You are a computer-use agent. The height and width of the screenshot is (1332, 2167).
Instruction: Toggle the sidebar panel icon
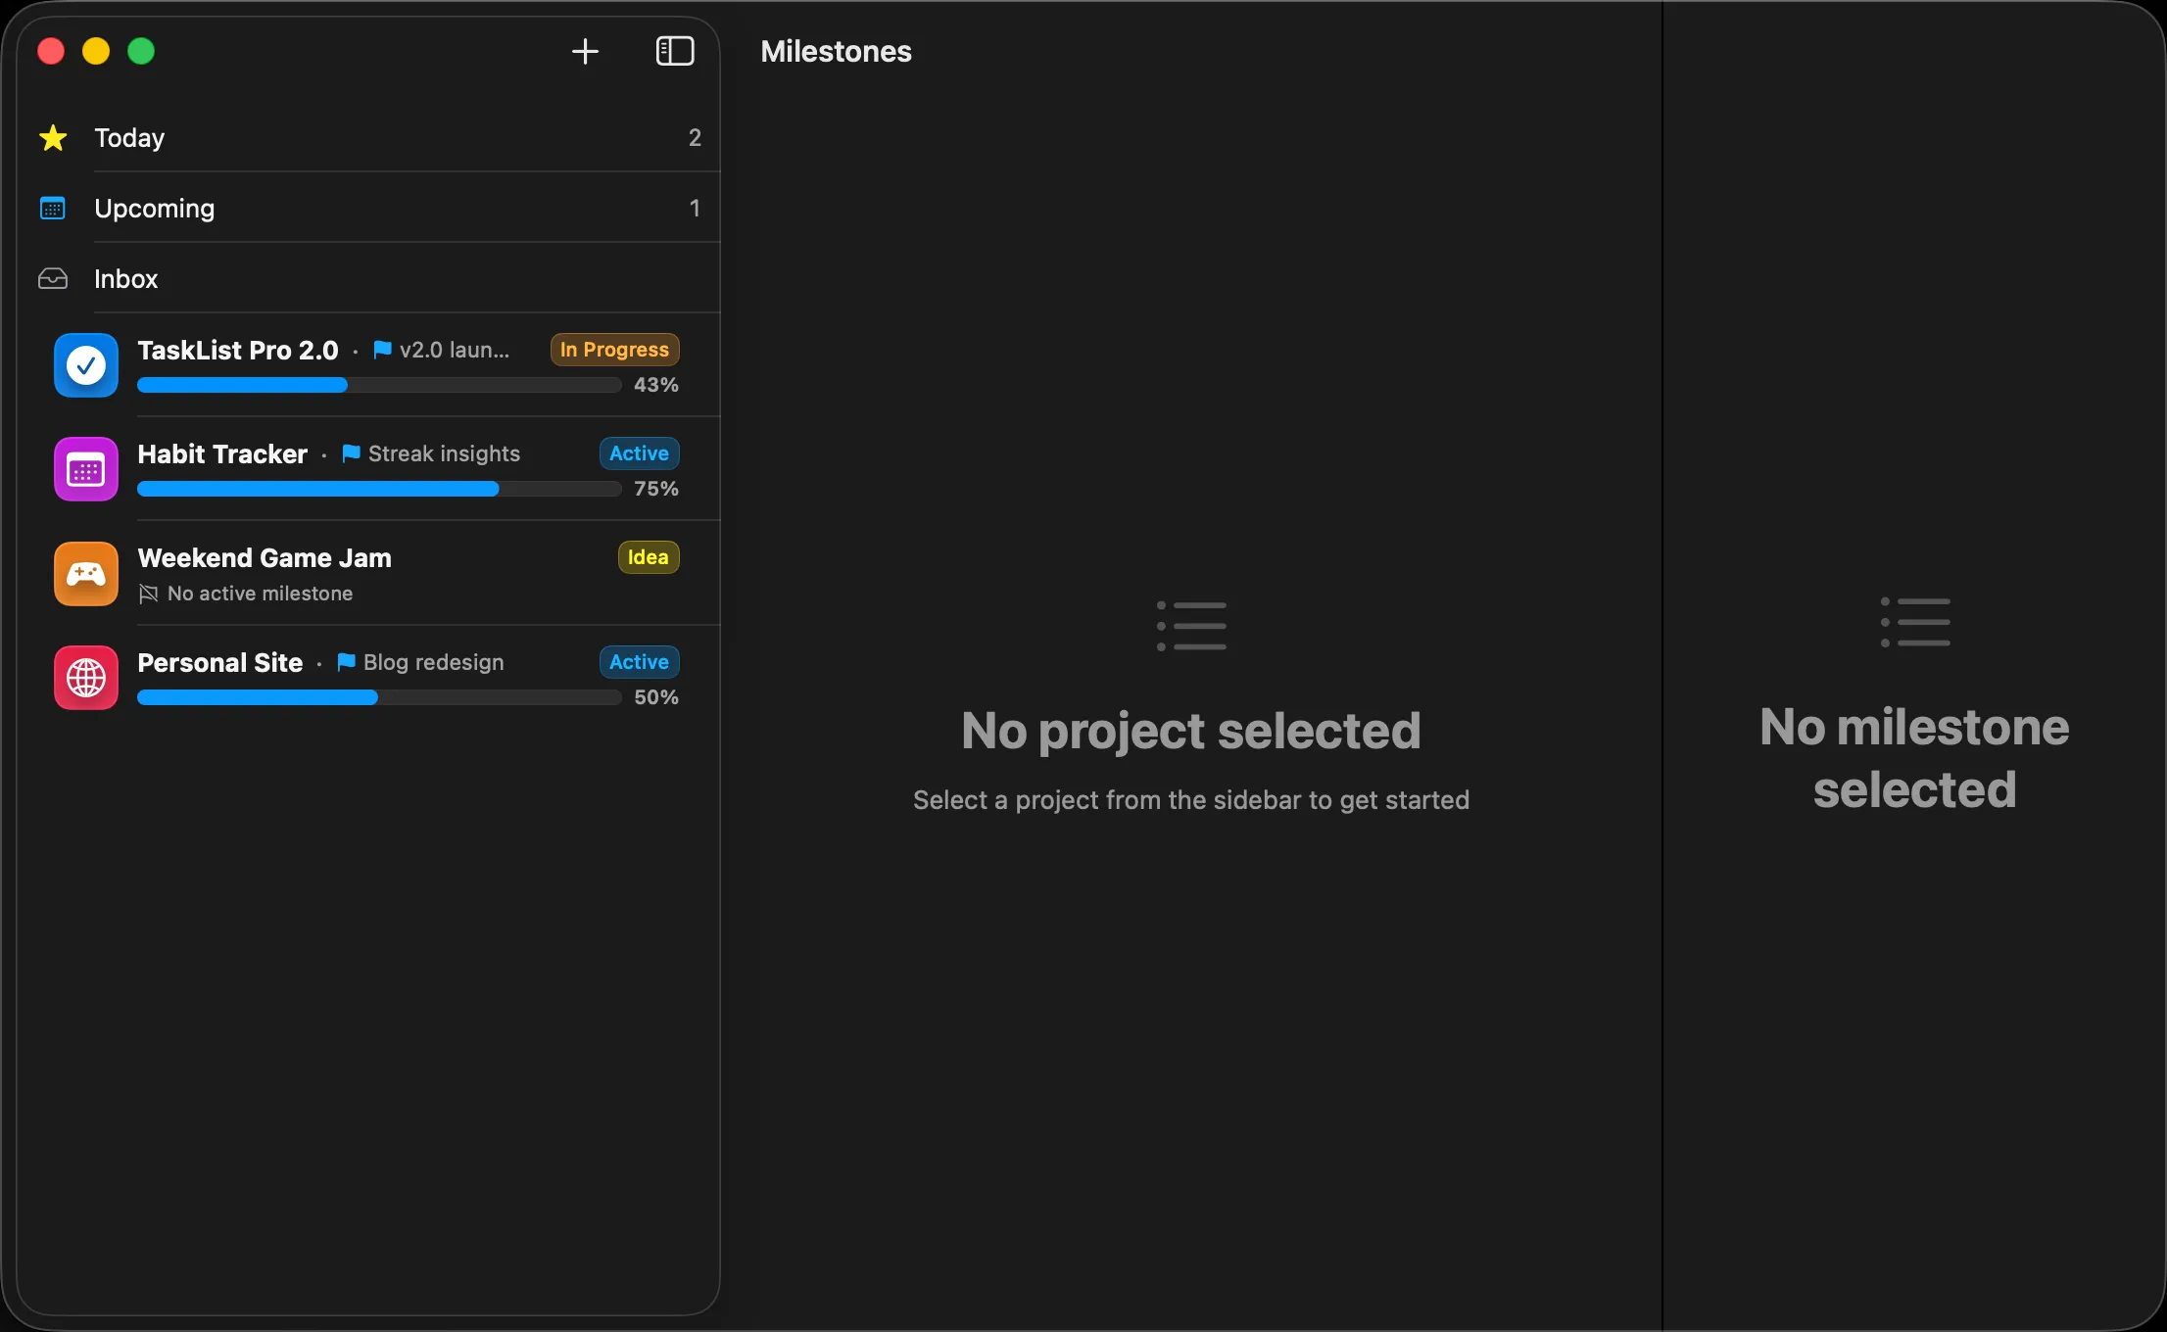pyautogui.click(x=675, y=51)
